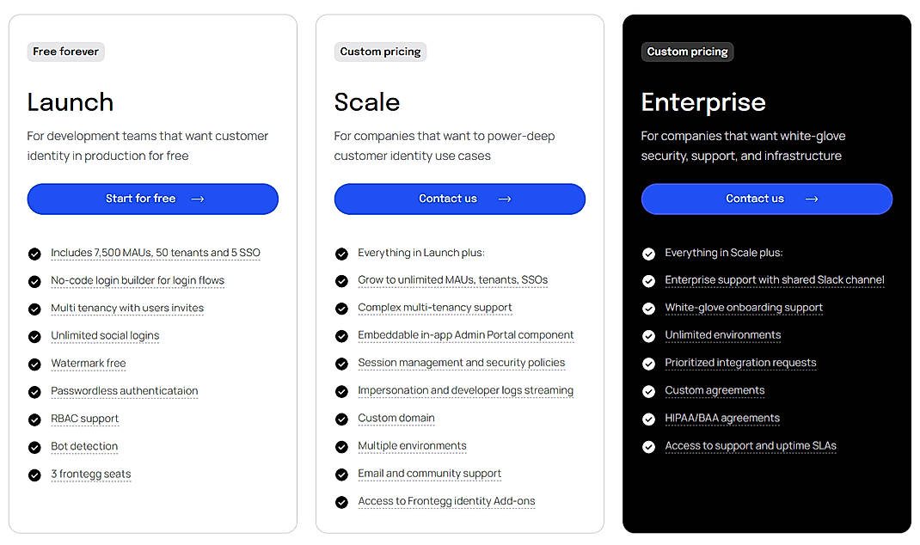Click the checkmark icon beside RBAC support
The width and height of the screenshot is (920, 545).
[34, 419]
